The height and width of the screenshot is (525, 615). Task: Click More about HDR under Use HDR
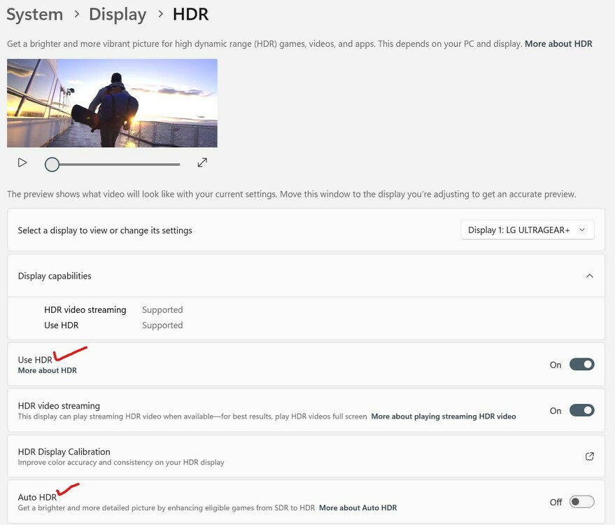coord(46,370)
